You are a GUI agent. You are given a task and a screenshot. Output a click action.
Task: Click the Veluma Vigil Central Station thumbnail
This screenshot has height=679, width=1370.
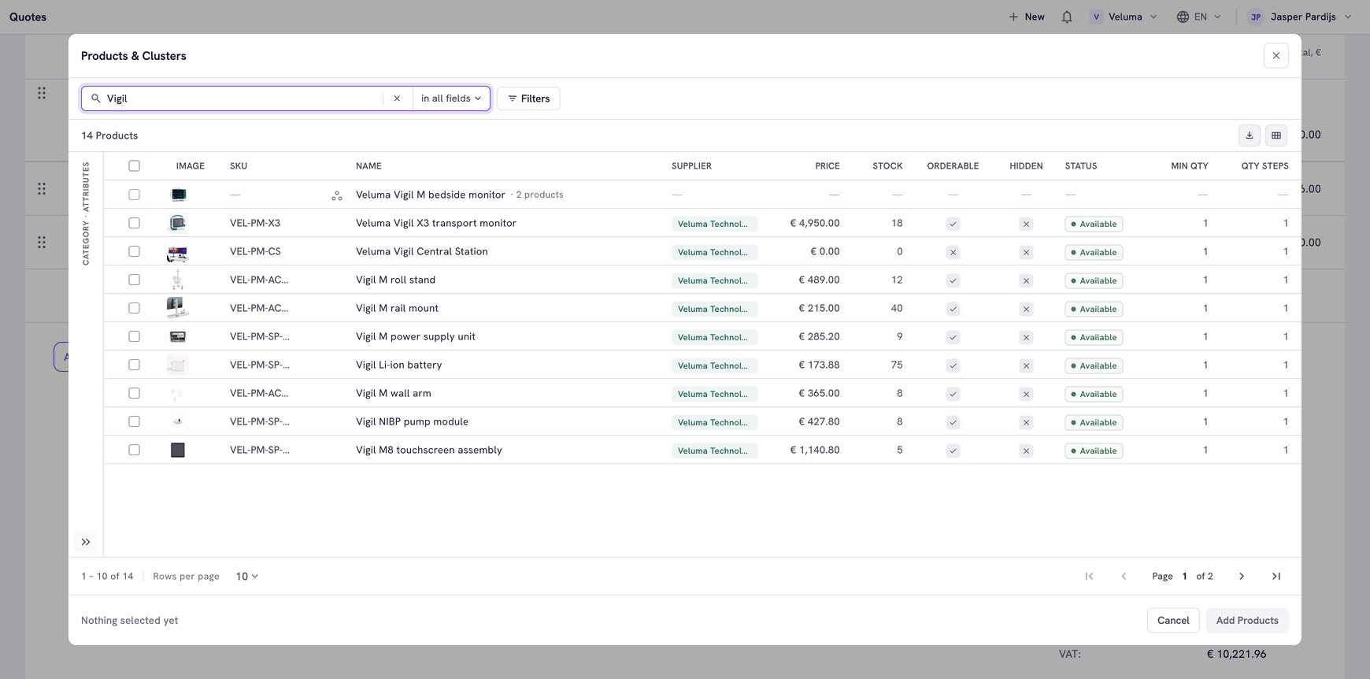click(178, 252)
